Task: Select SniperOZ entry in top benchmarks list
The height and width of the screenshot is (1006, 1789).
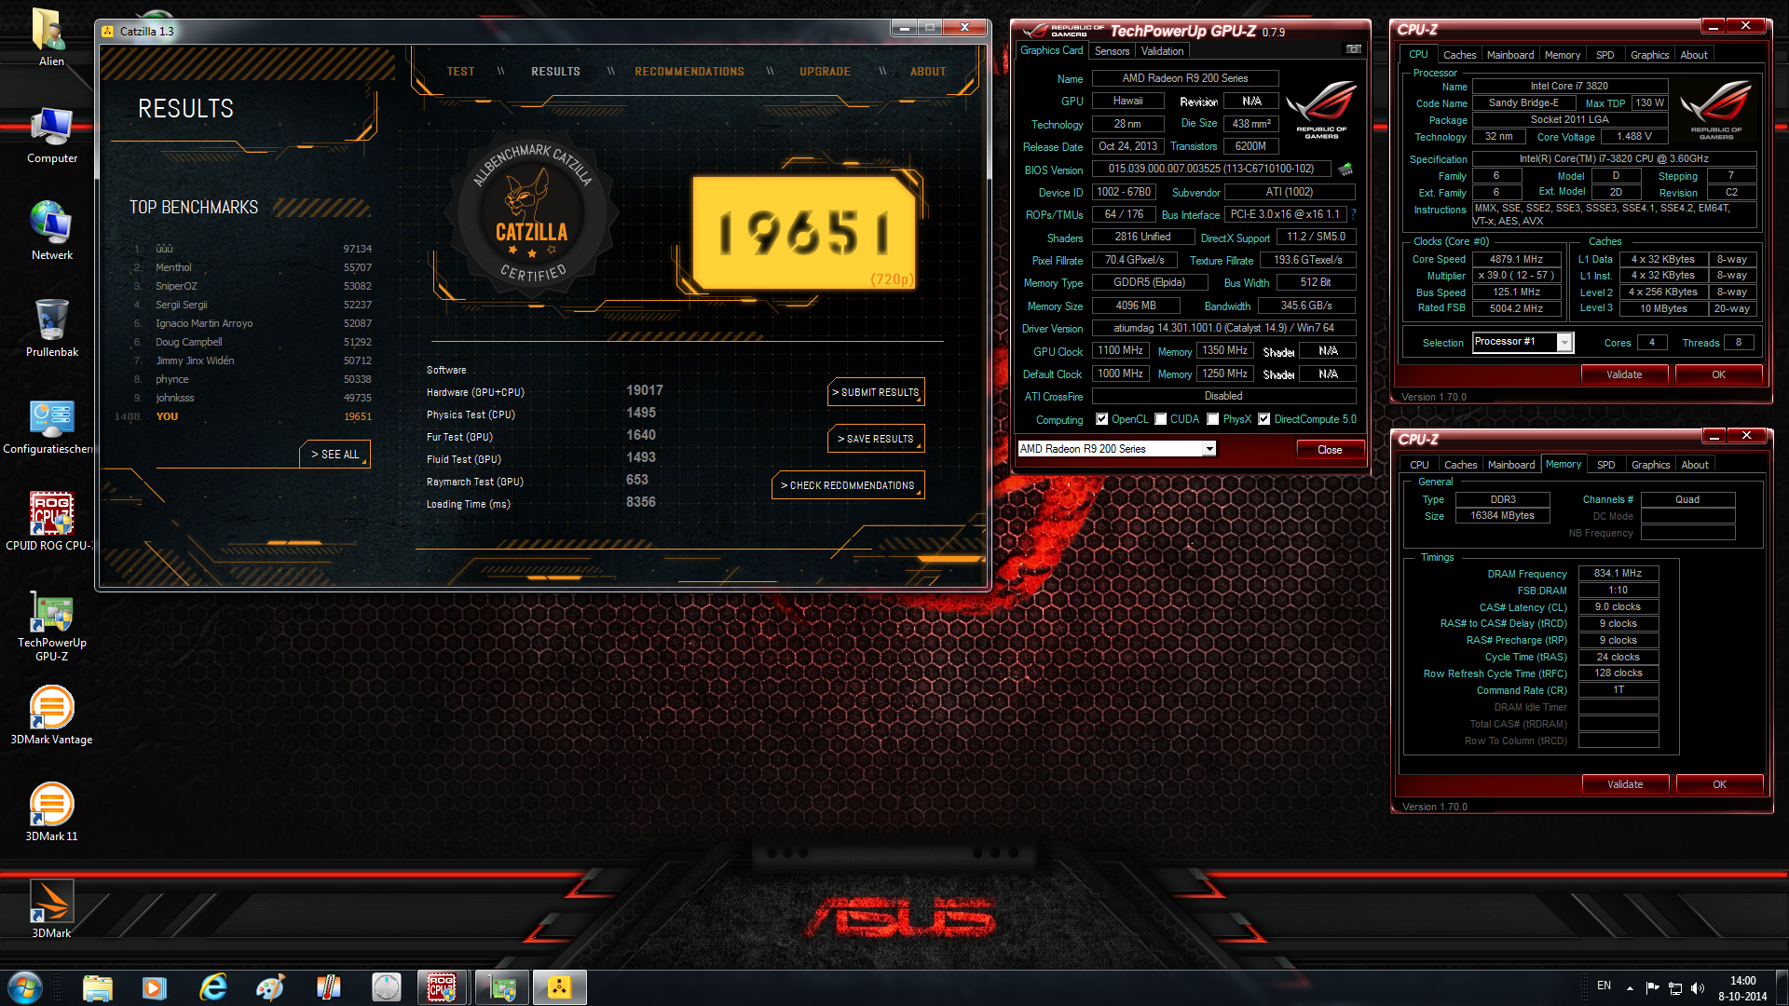Action: pos(252,286)
